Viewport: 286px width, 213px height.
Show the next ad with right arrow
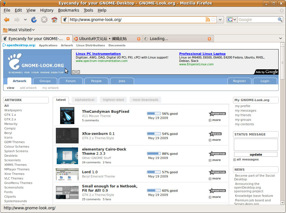[78, 72]
